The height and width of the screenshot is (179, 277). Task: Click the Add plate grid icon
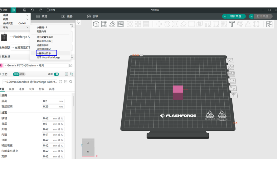(x=104, y=24)
